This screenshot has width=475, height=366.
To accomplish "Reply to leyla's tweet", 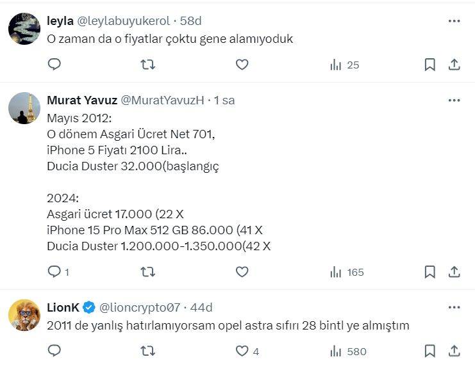I will pyautogui.click(x=54, y=65).
